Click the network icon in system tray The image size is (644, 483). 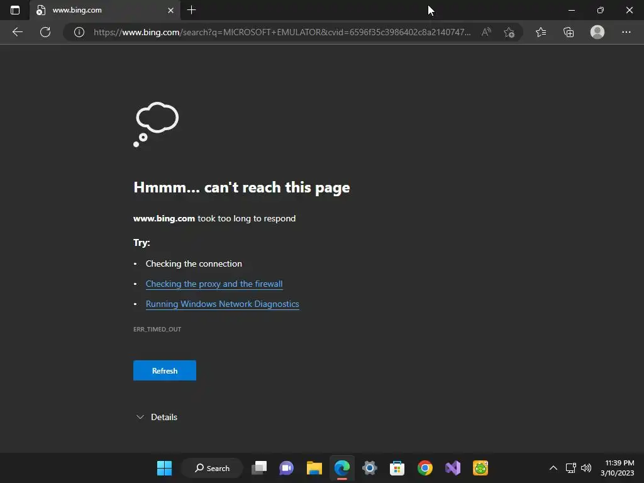570,468
